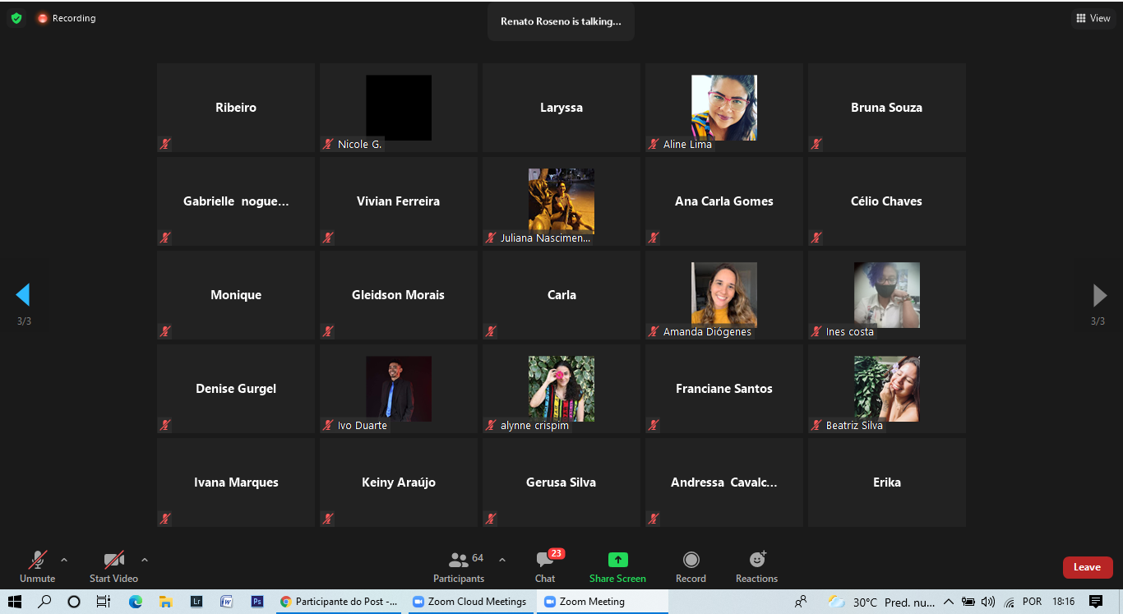Screen dimensions: 1123x614
Task: Click the Recording indicator label
Action: point(73,18)
